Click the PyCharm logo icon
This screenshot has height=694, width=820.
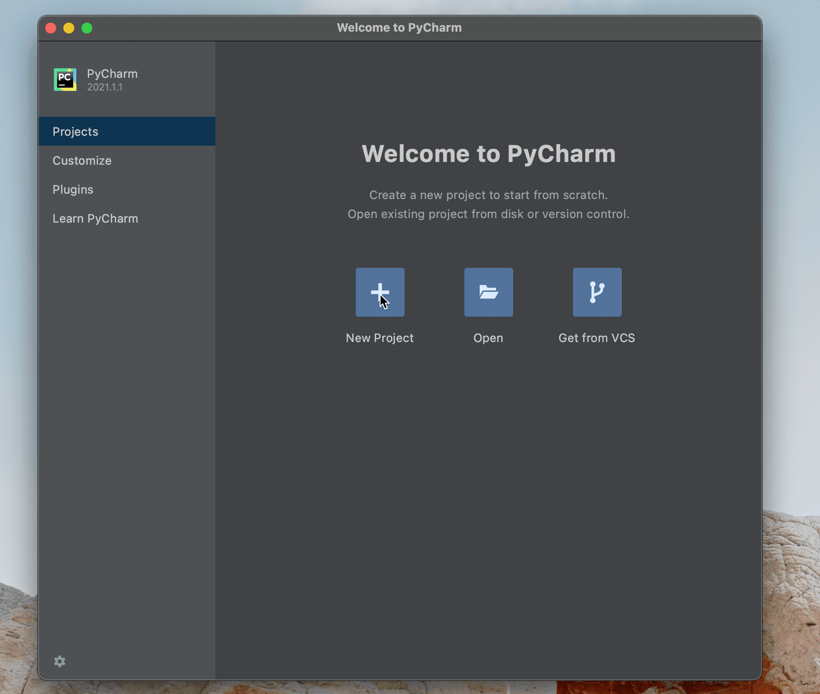point(65,80)
